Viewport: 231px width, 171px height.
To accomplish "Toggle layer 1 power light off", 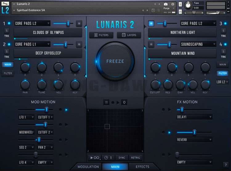I will tap(9, 23).
